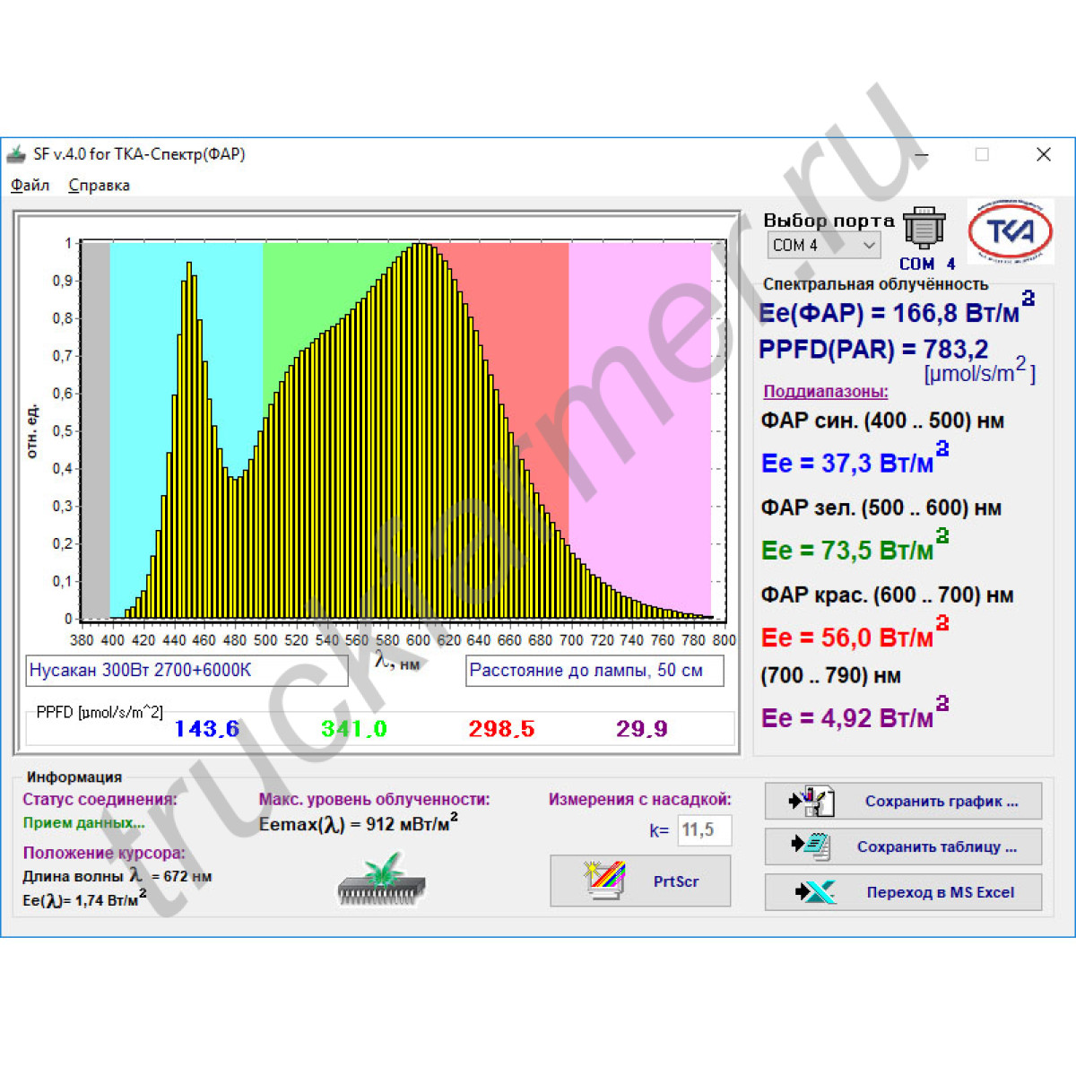This screenshot has height=1076, width=1076.
Task: Click the k= coefficient field
Action: (x=703, y=830)
